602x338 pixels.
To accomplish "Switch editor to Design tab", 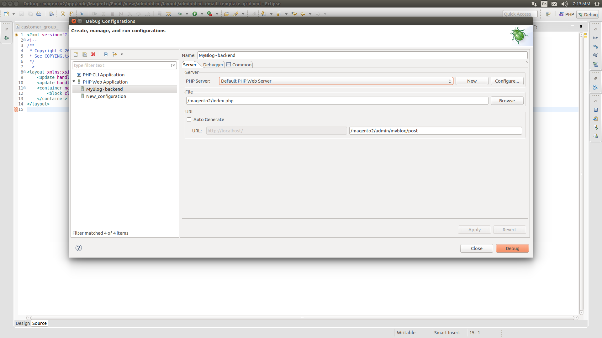I will point(23,323).
